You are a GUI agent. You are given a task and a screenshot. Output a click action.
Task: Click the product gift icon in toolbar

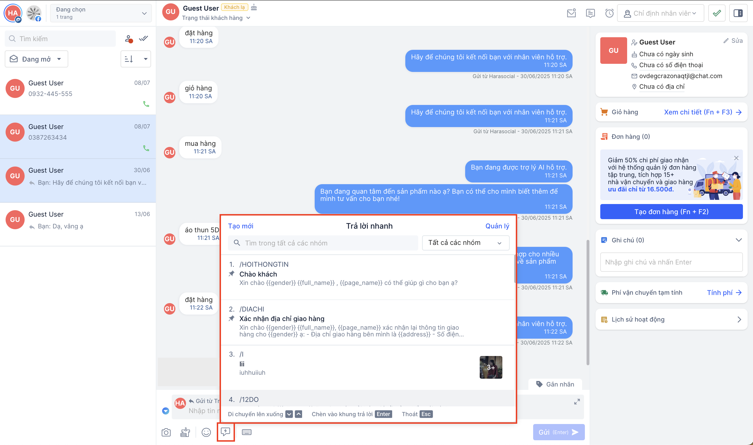click(x=185, y=432)
